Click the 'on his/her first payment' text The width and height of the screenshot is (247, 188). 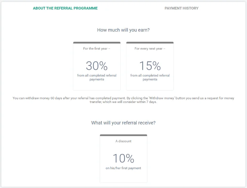click(123, 168)
